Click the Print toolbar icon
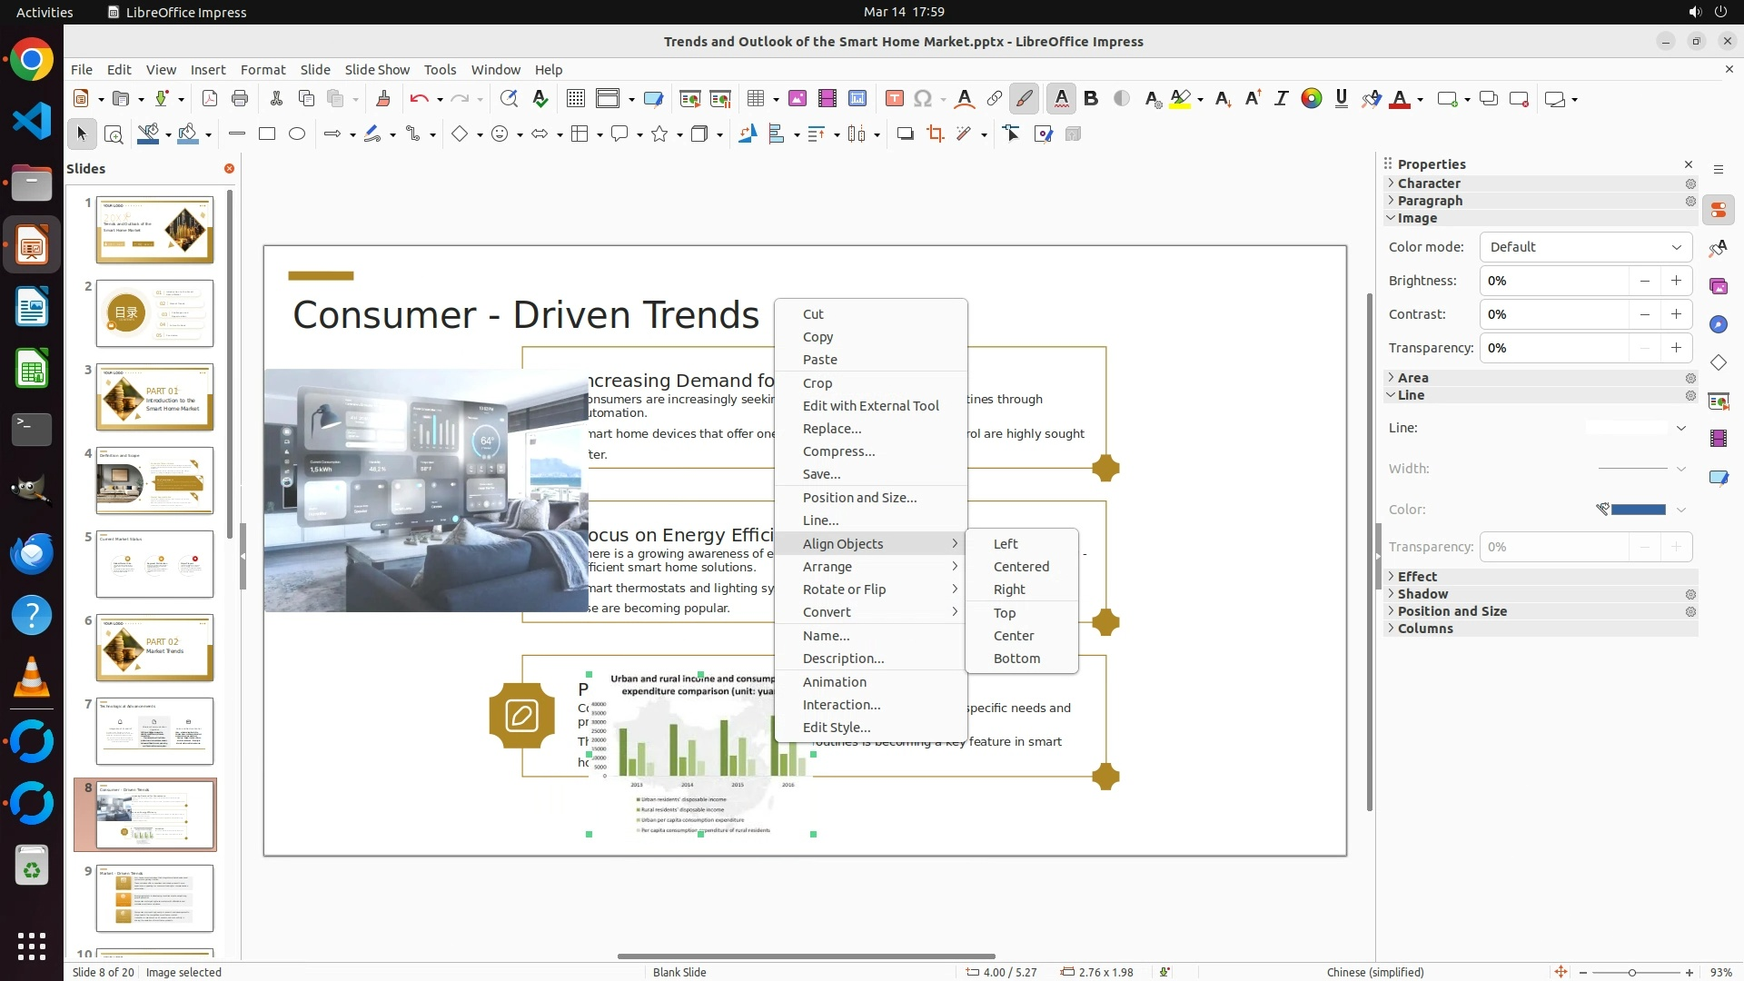Image resolution: width=1744 pixels, height=981 pixels. pos(240,99)
